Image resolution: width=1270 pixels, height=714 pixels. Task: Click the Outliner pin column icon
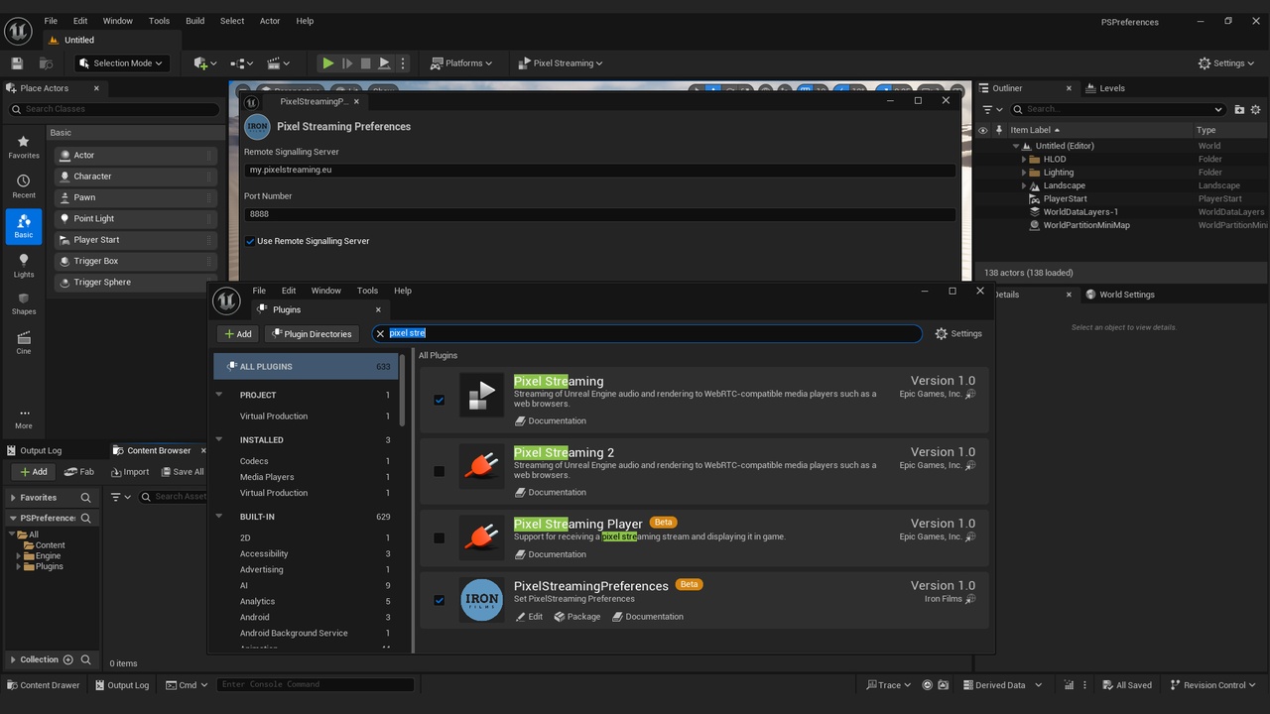(998, 130)
